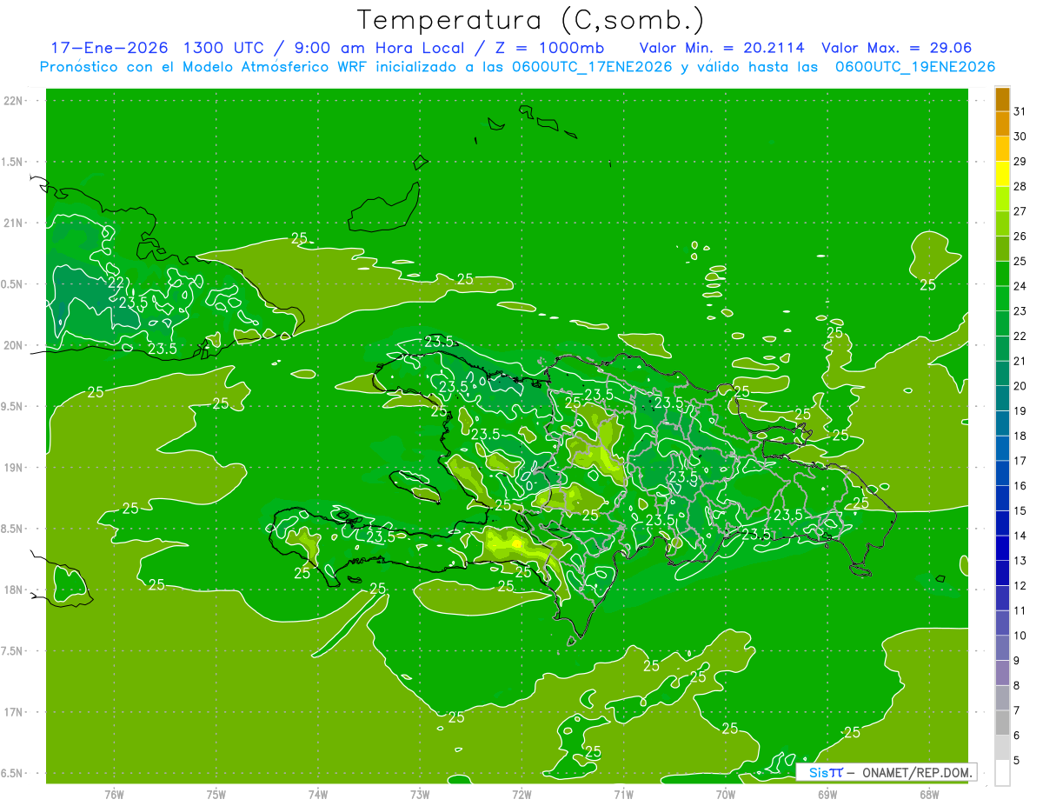The width and height of the screenshot is (1043, 806).
Task: Click the "68W" longitude axis label
Action: pos(929,794)
